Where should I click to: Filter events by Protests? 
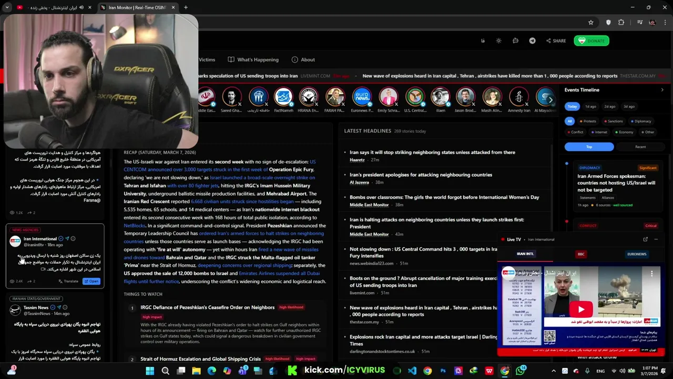tap(588, 121)
